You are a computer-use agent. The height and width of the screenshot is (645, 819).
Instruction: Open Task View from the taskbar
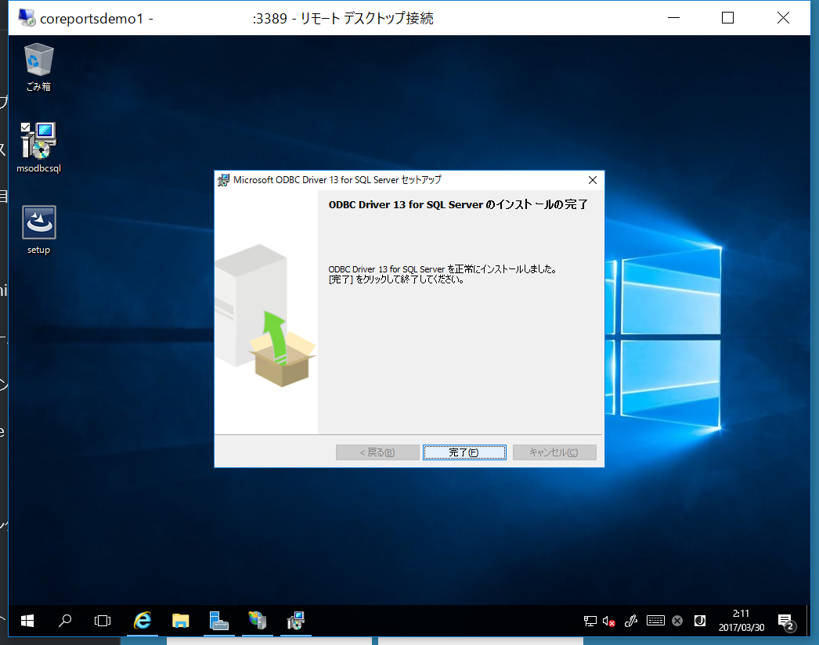(103, 621)
